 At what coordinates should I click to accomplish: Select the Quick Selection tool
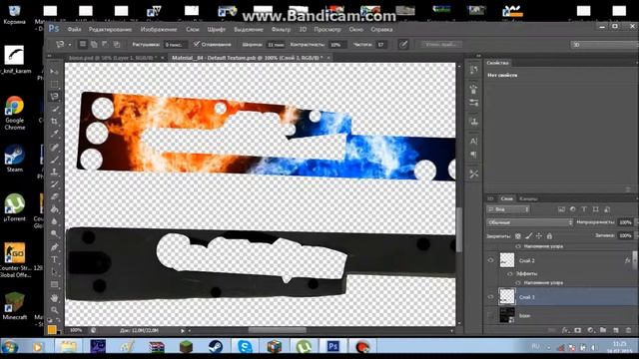[54, 109]
